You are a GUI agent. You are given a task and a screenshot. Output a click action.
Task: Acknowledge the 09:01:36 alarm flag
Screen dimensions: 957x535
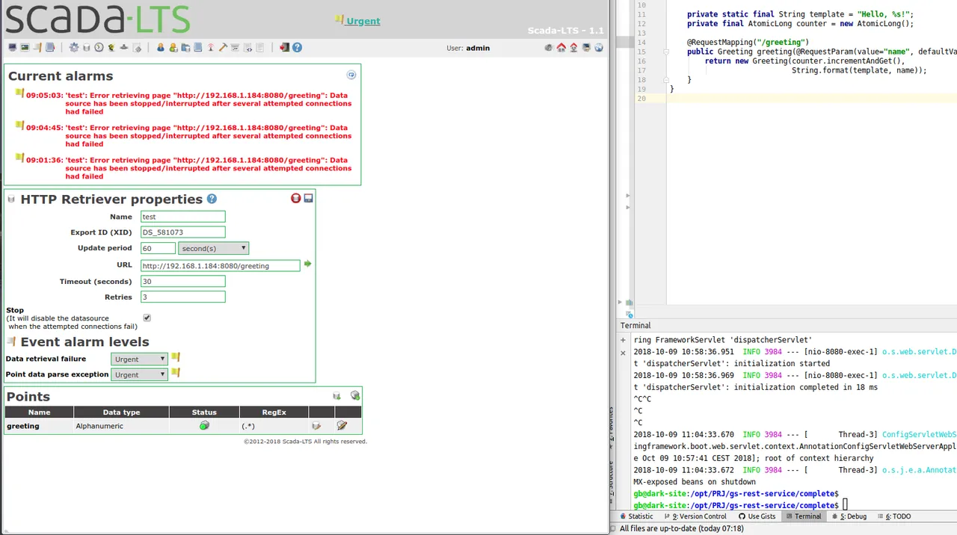(x=19, y=158)
